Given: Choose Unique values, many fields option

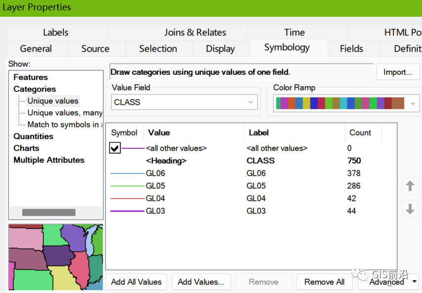Looking at the screenshot, I should (x=65, y=113).
